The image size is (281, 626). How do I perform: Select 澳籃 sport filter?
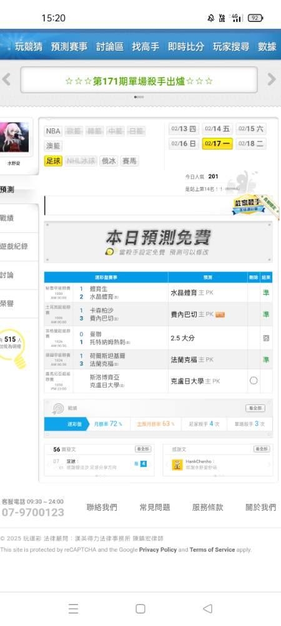click(x=53, y=146)
